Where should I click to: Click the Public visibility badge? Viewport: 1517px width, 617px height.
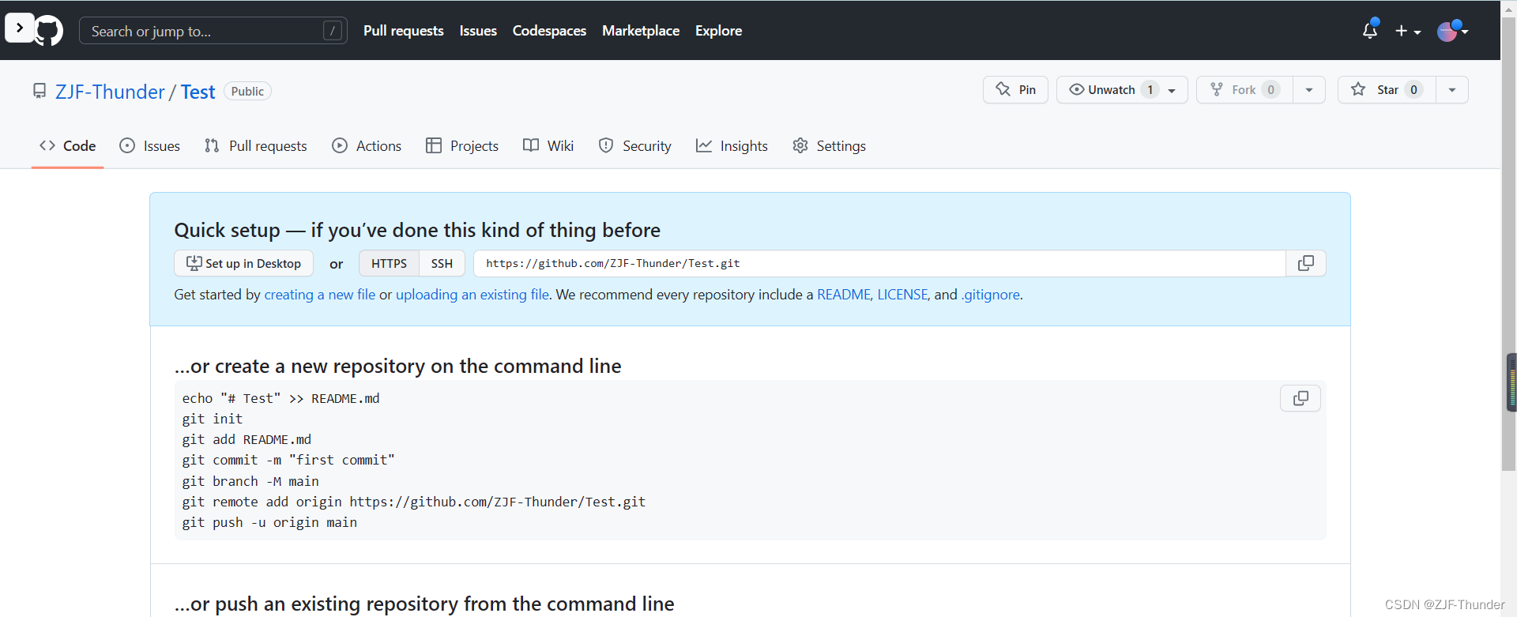point(247,92)
